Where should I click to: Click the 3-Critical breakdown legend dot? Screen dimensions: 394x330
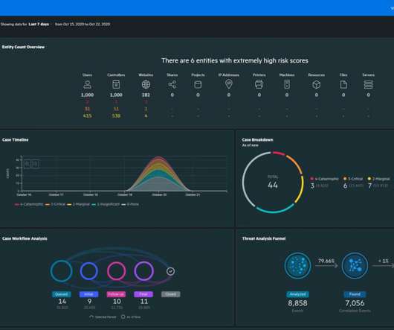click(x=345, y=179)
